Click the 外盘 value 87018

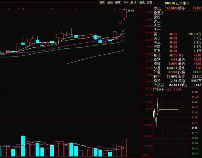pos(173,72)
